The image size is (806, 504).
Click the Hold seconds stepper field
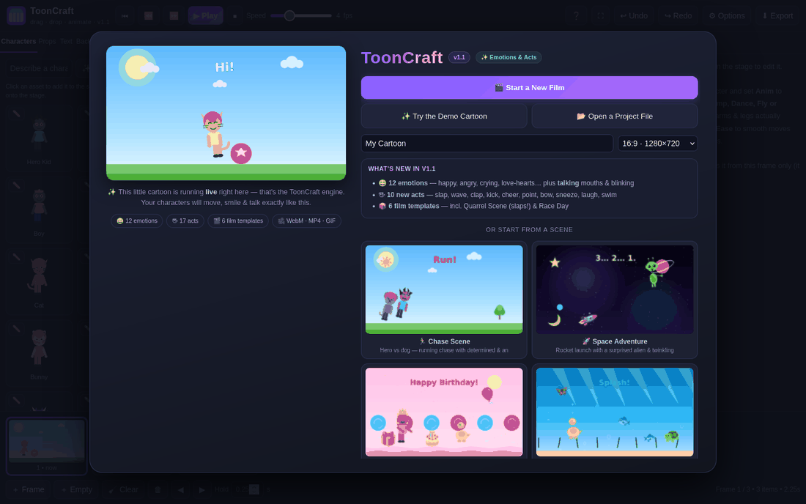(x=247, y=489)
